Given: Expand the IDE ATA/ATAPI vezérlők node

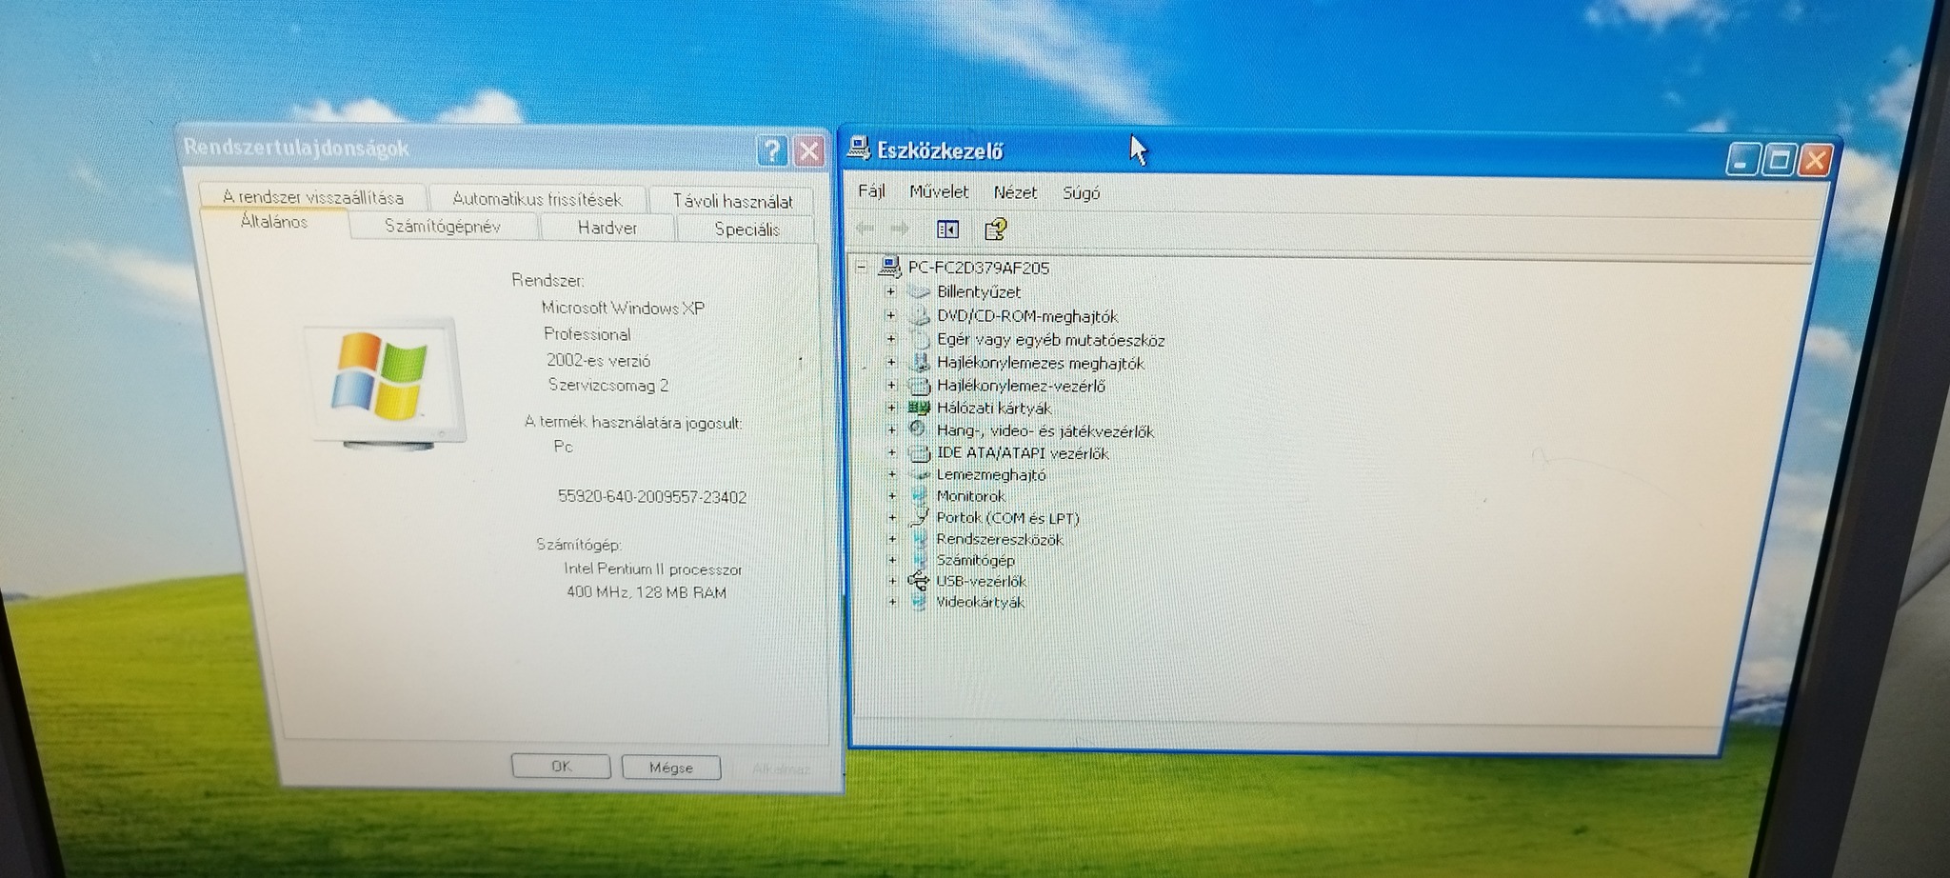Looking at the screenshot, I should click(892, 452).
